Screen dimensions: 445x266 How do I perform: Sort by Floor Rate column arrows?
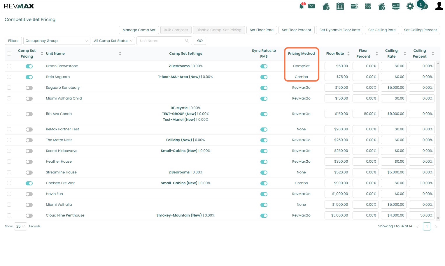click(348, 54)
